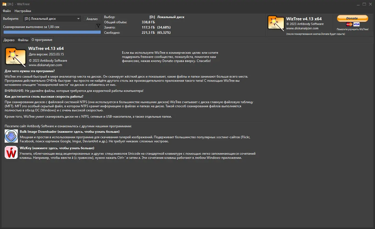Open the Bulk Image Downloader icon
The height and width of the screenshot is (229, 375).
point(11,136)
